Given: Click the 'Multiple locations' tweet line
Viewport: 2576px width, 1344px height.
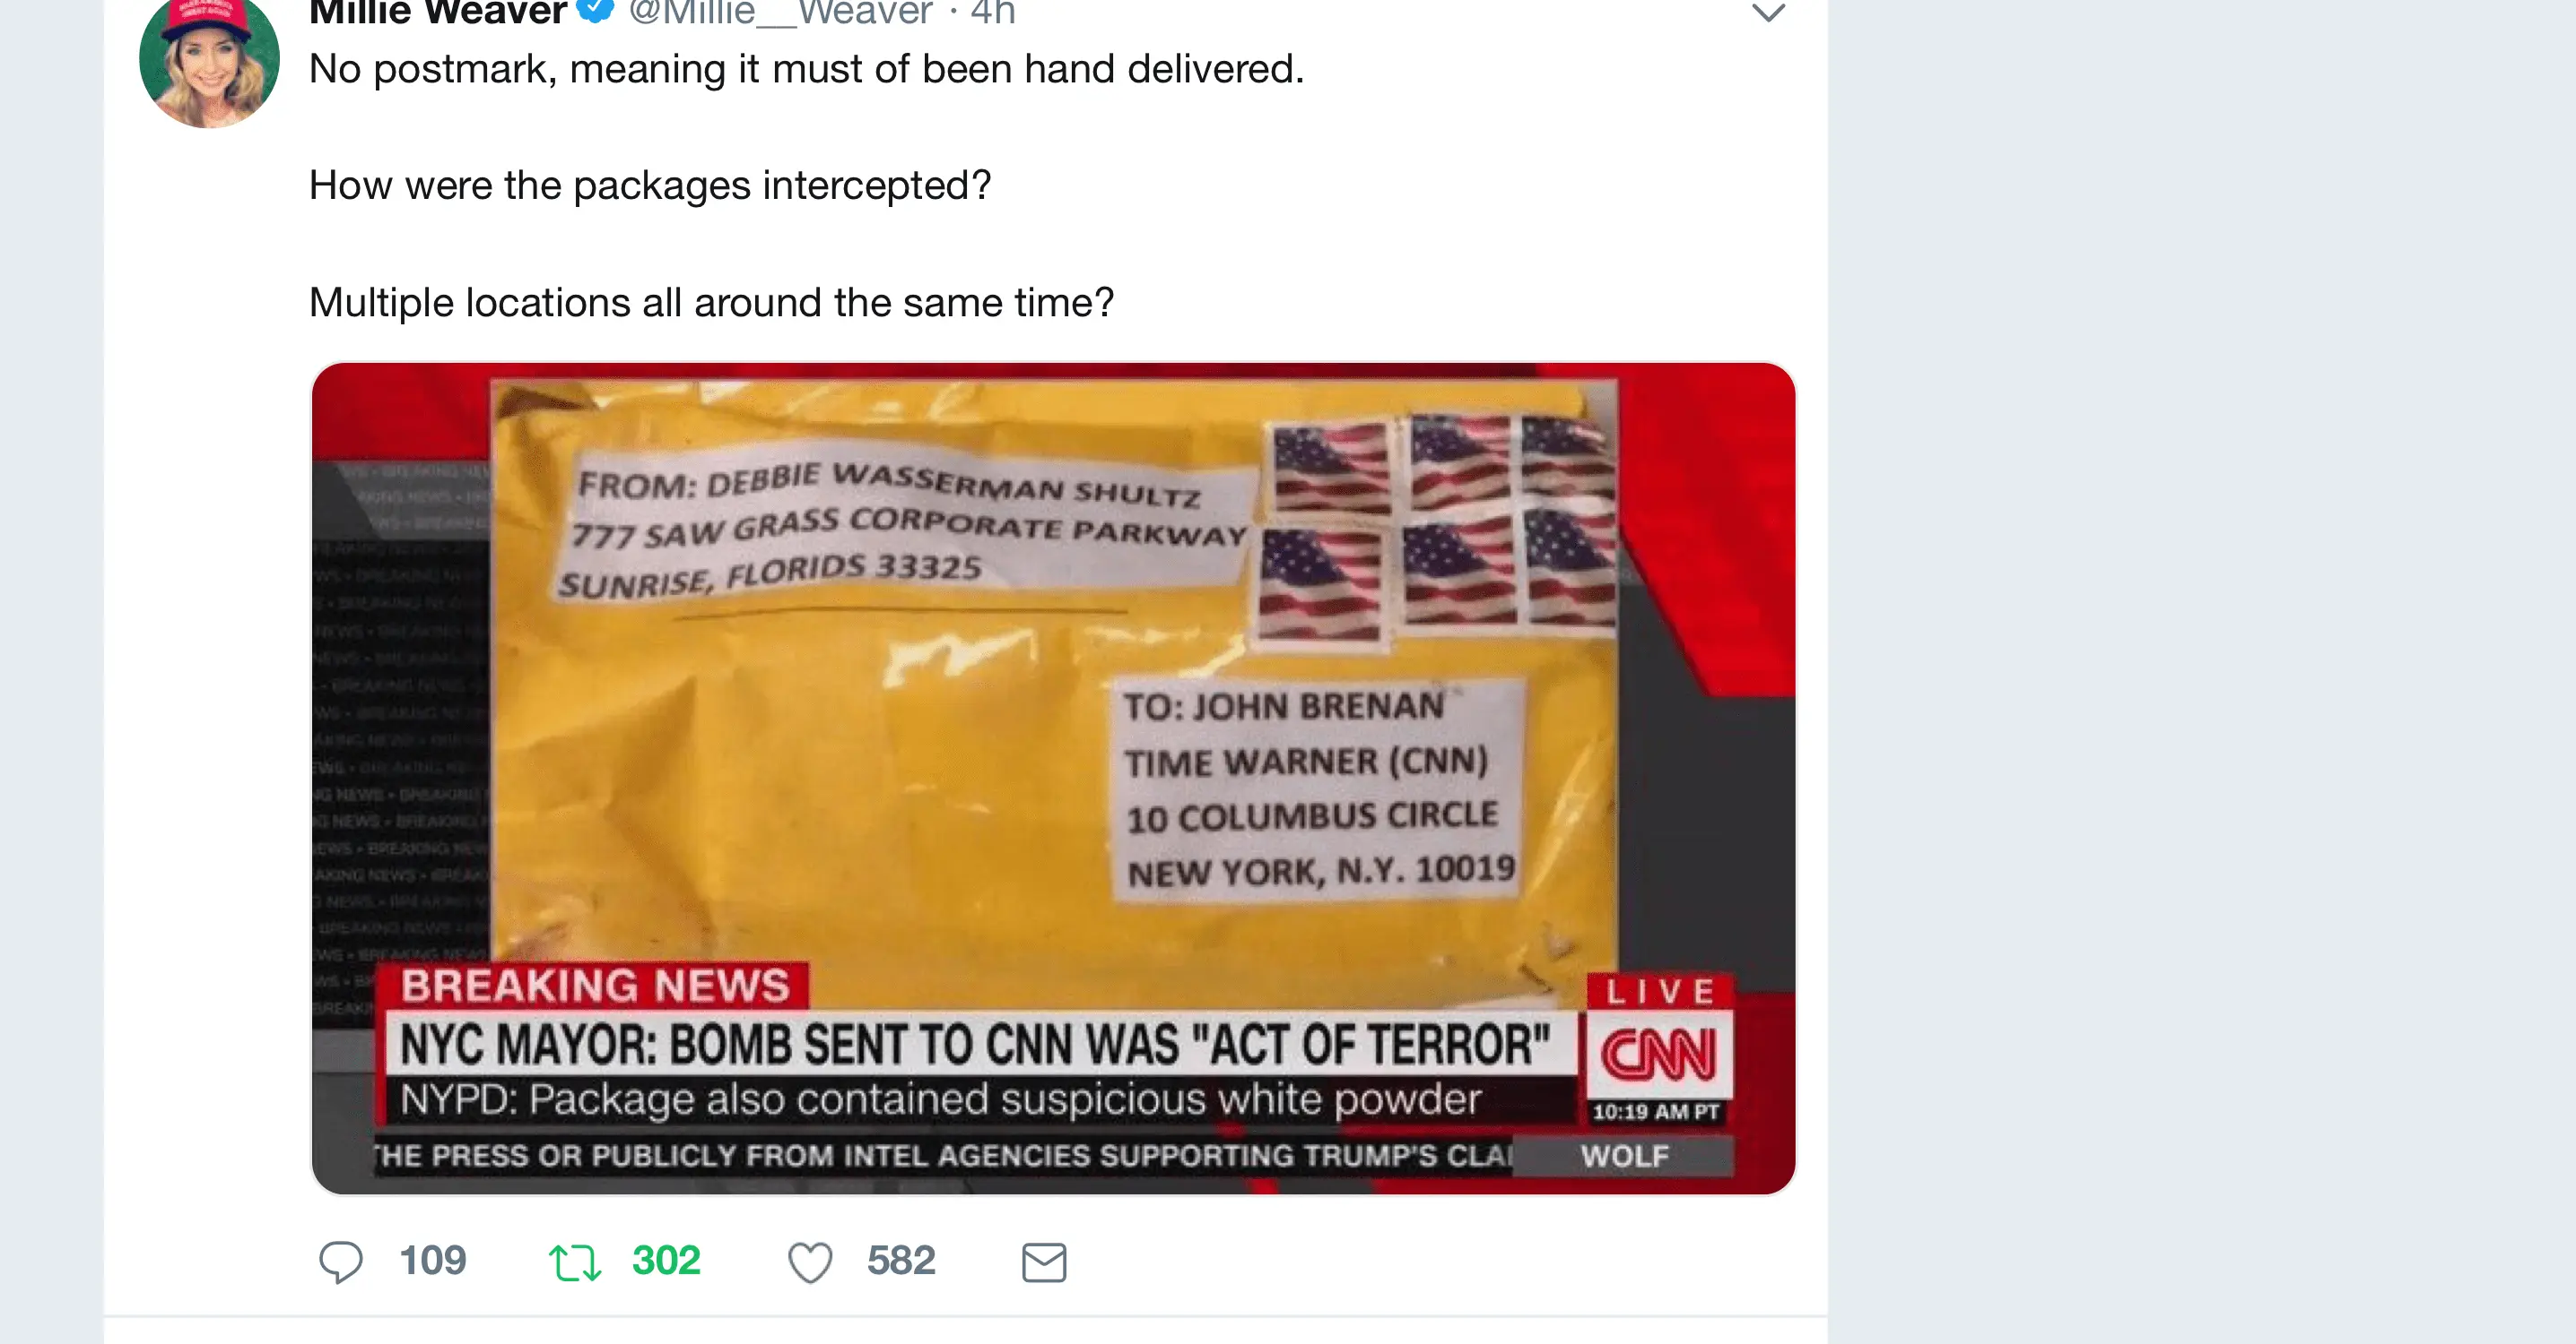Looking at the screenshot, I should tap(711, 303).
